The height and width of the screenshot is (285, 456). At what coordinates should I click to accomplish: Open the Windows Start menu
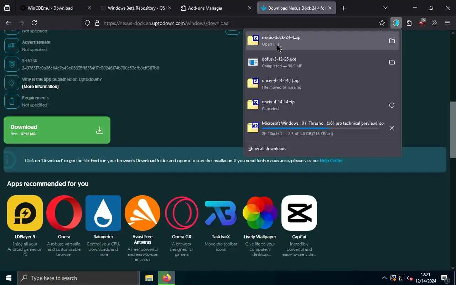[x=9, y=278]
